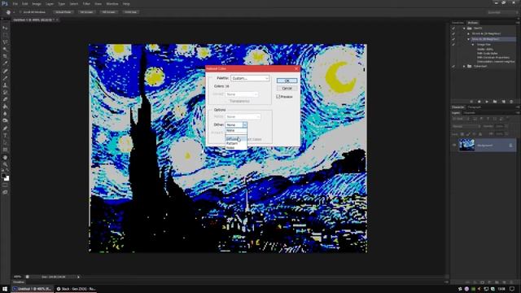The height and width of the screenshot is (293, 521).
Task: Select the Blur tool
Action: (x=5, y=113)
